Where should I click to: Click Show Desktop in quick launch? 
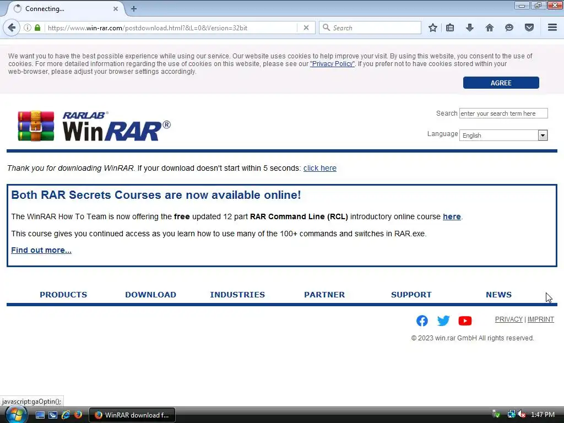point(40,415)
